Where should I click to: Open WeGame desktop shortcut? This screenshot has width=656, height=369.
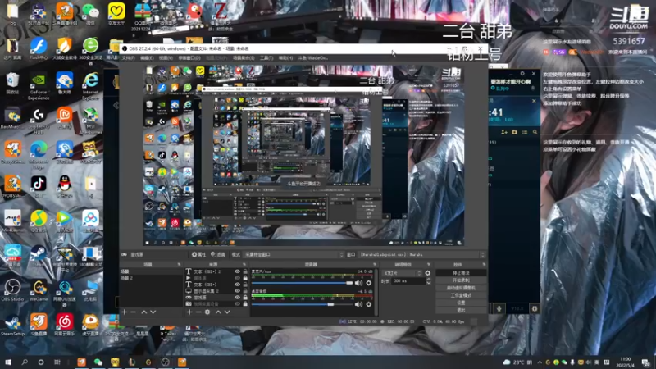click(x=39, y=289)
